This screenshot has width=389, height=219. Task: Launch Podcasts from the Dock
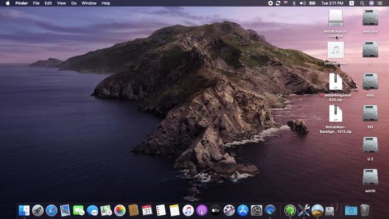202,210
